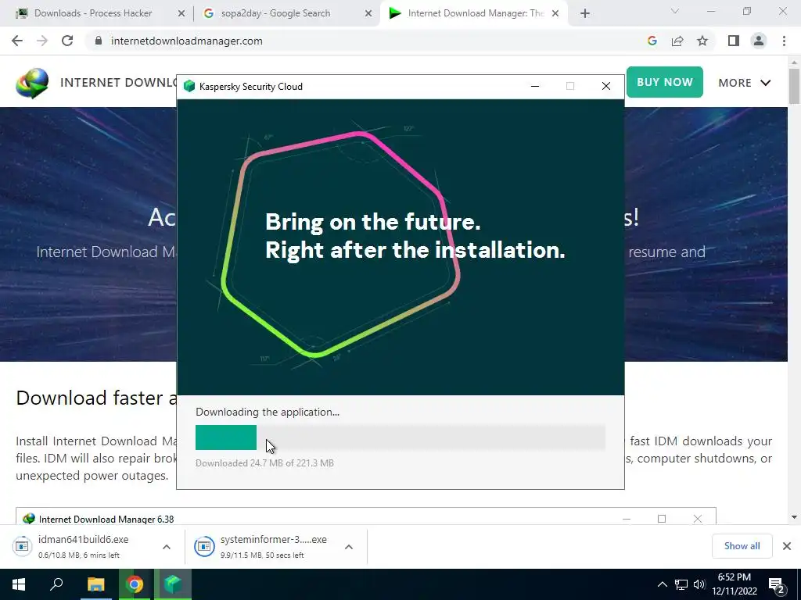Click the Kaspersky Security Cloud title icon
Image resolution: width=801 pixels, height=600 pixels.
click(189, 86)
